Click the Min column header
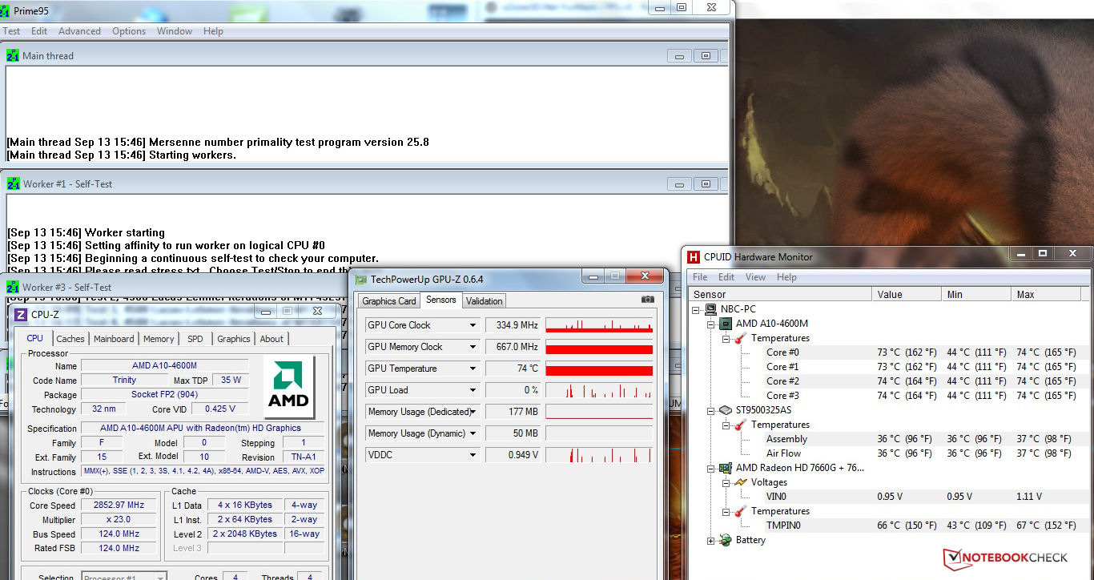 click(x=977, y=295)
